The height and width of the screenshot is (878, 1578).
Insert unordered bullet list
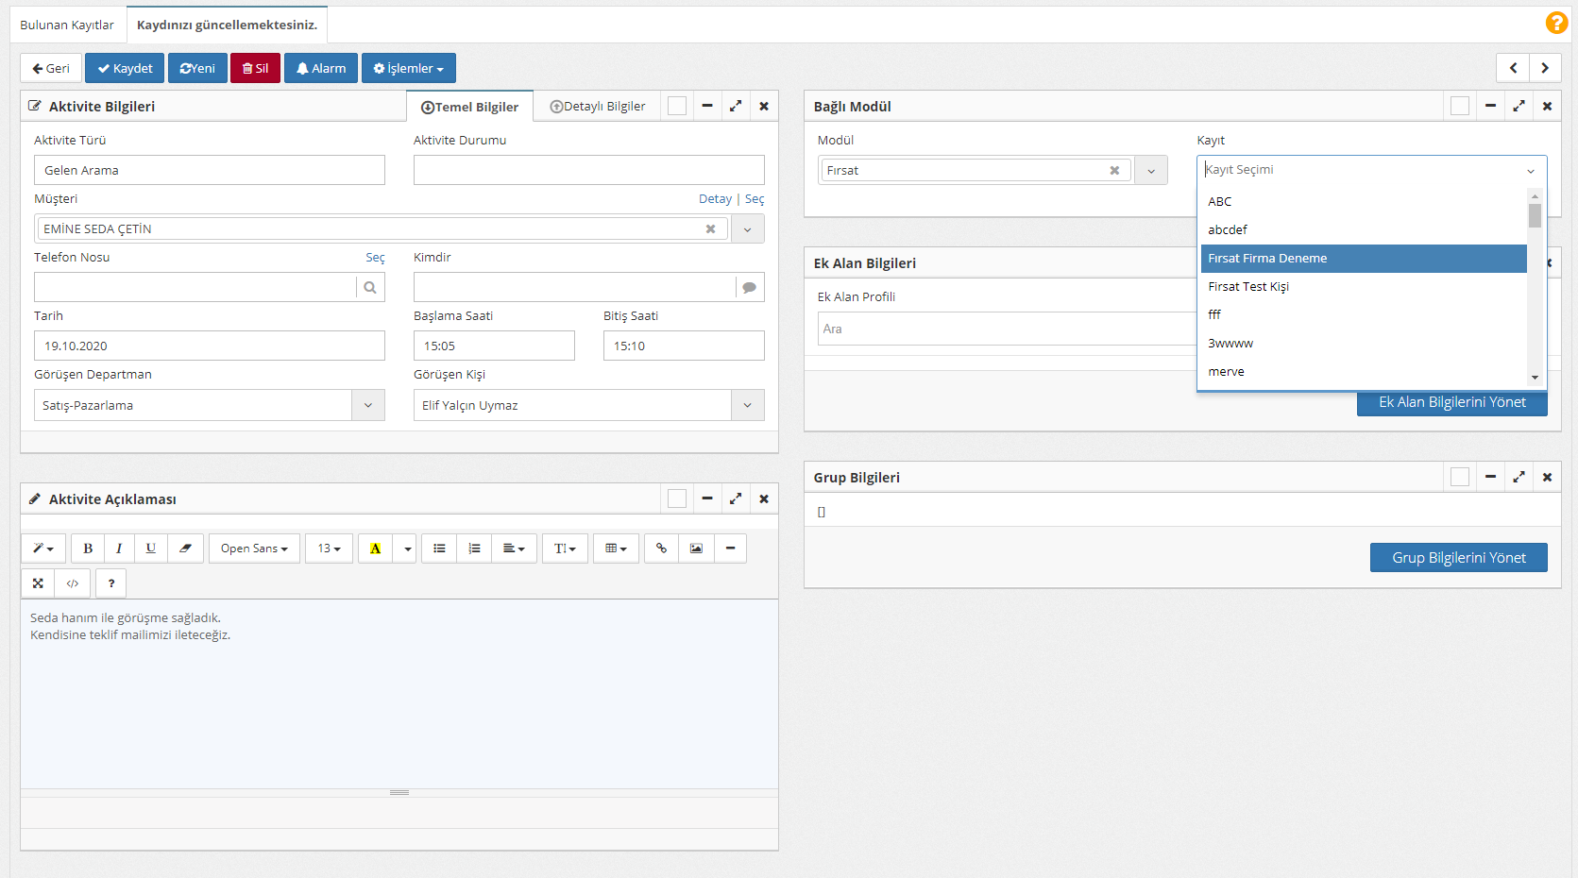tap(439, 549)
